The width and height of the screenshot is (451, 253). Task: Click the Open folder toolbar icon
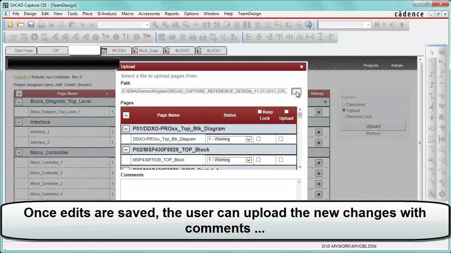[20, 24]
